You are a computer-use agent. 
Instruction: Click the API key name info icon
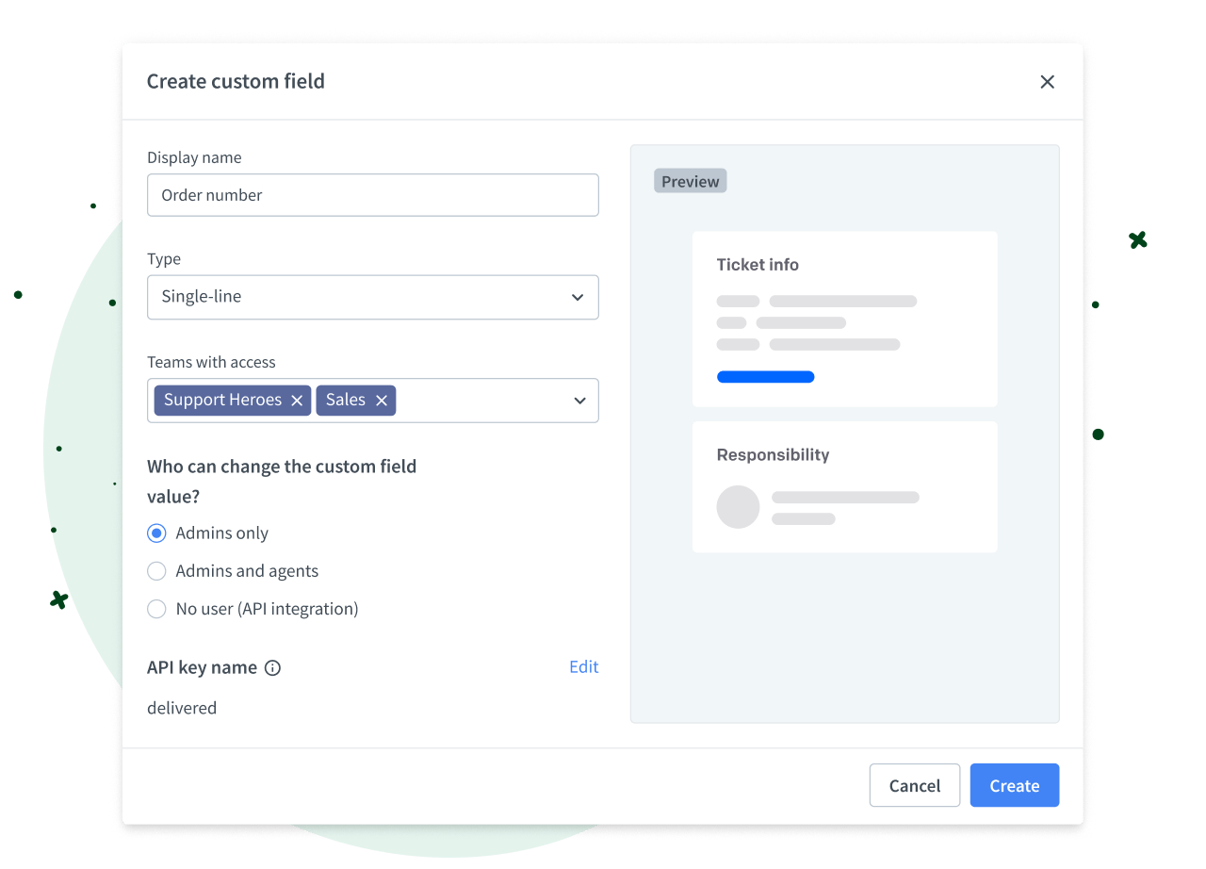272,668
